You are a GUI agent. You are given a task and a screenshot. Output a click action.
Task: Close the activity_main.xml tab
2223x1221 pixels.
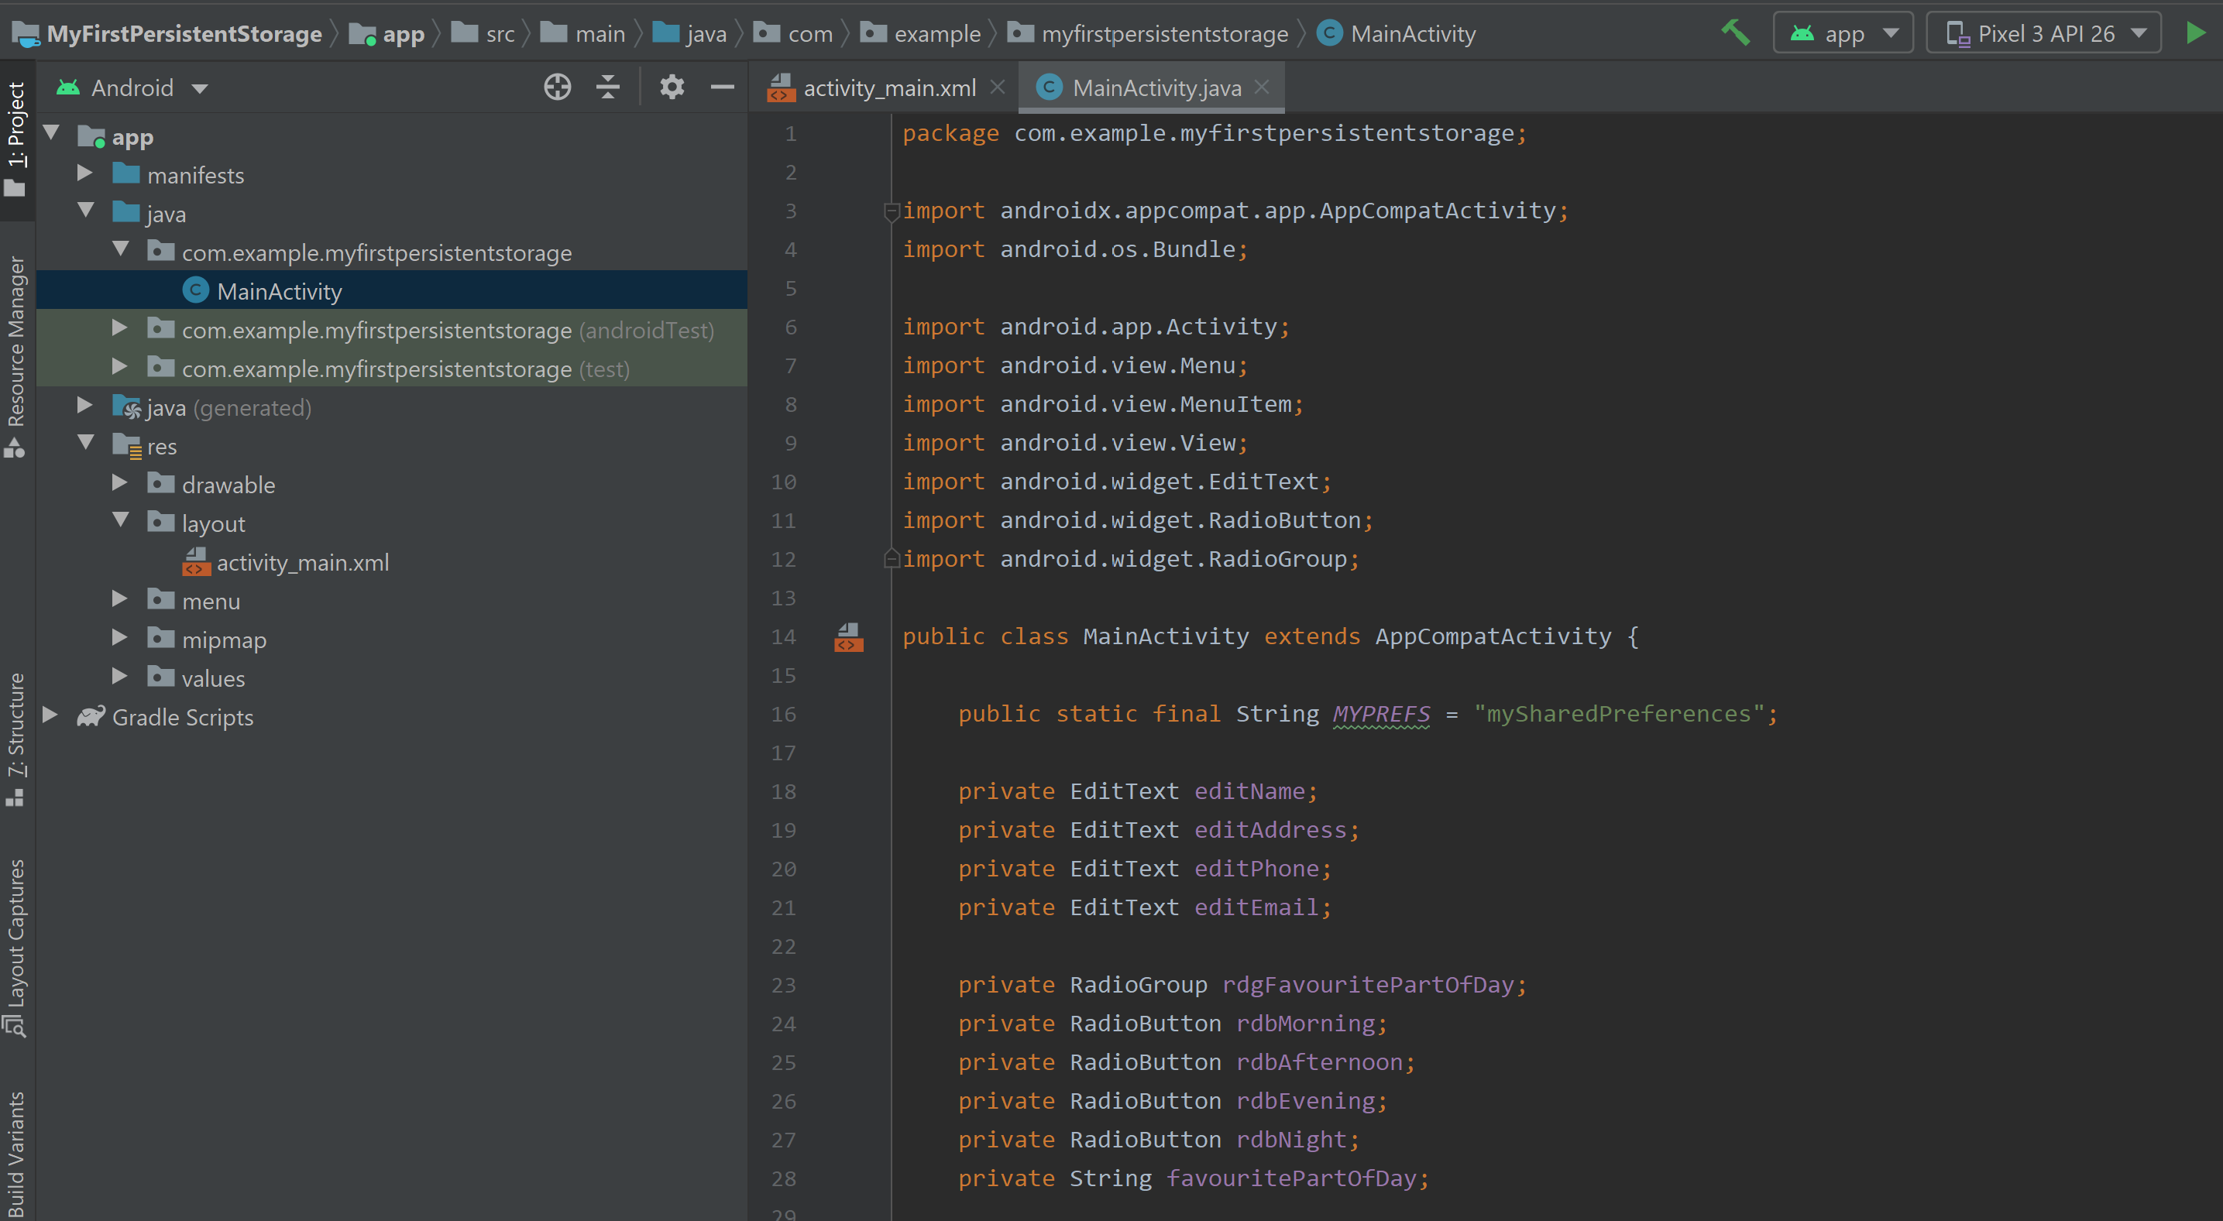tap(998, 87)
